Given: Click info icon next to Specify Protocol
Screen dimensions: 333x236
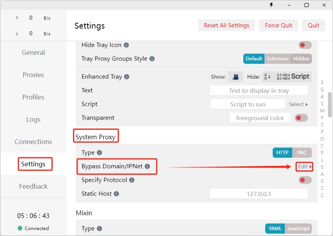Looking at the screenshot, I should click(x=132, y=180).
